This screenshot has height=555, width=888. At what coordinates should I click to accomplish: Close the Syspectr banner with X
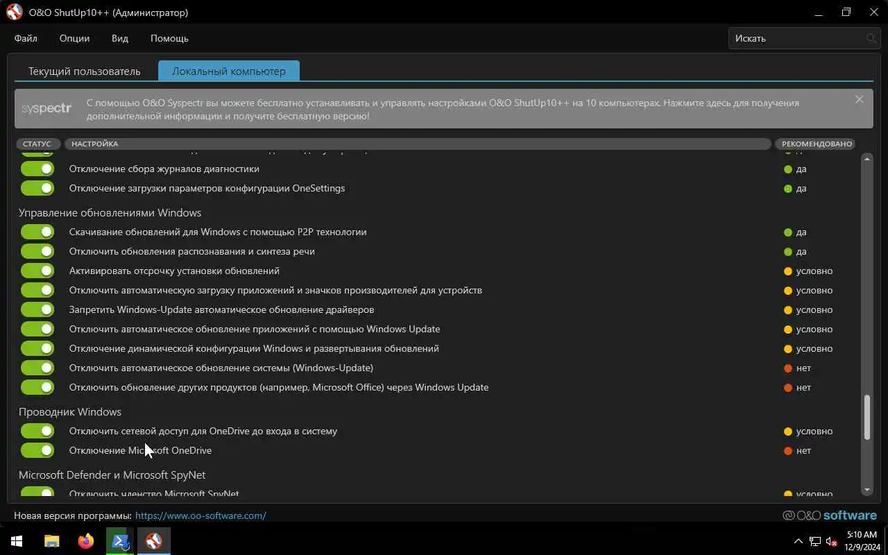[x=859, y=99]
